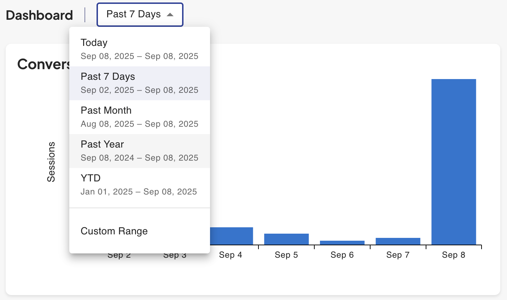Click the Sep 8 axis label

454,255
